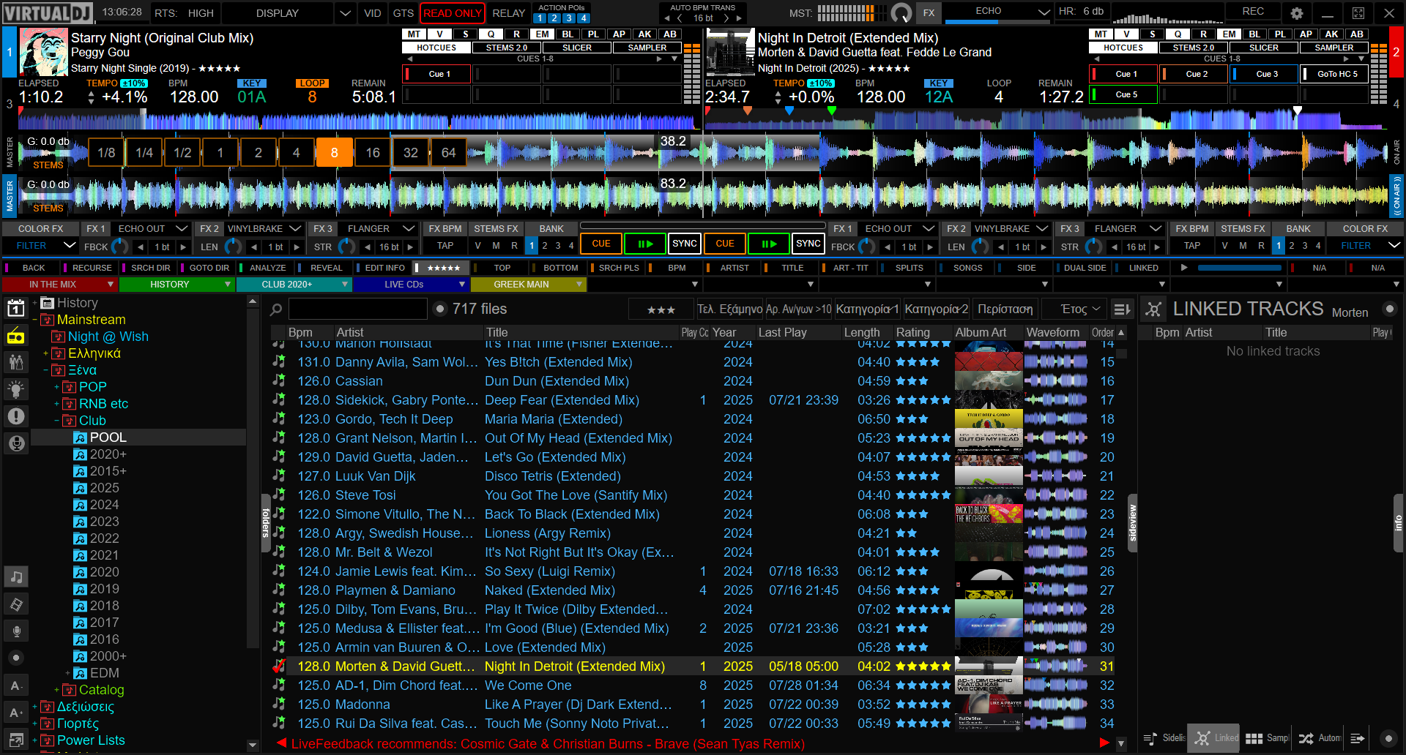Click the lightbulb suggestions sidebar icon

[15, 389]
